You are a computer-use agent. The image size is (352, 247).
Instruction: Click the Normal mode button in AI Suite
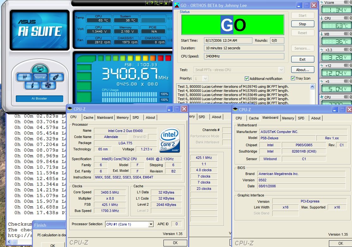(x=40, y=77)
